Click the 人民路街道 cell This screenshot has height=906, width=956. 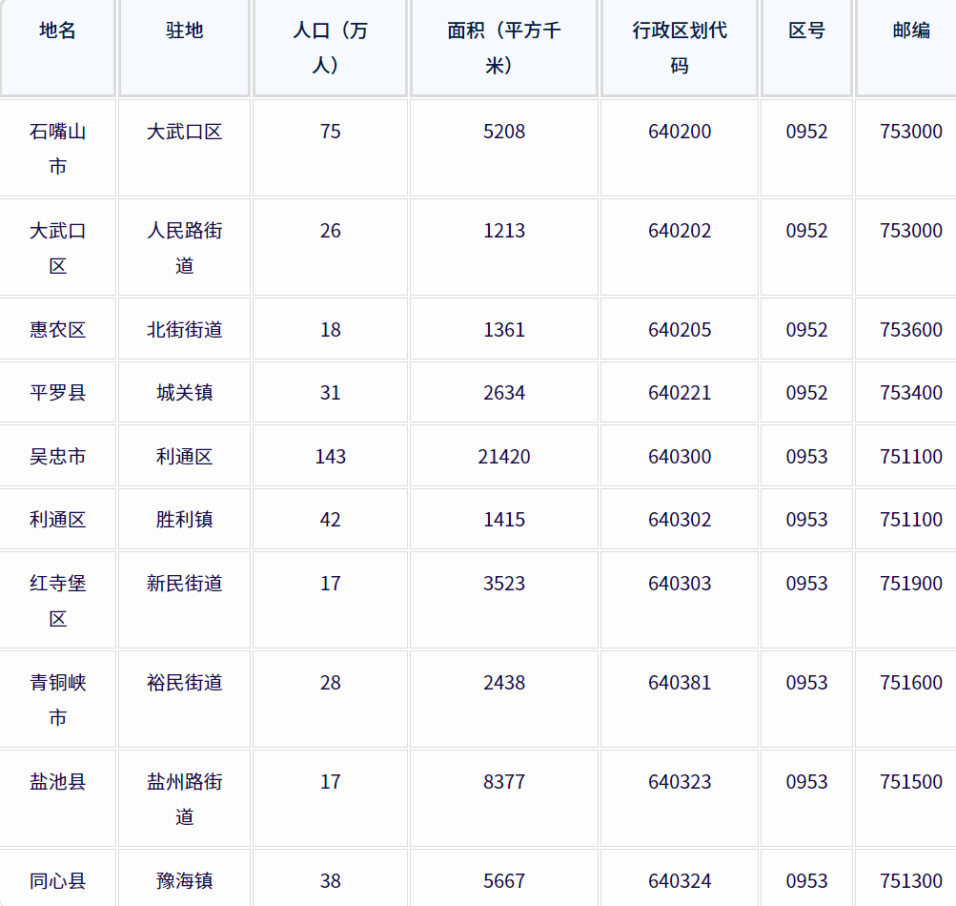pyautogui.click(x=184, y=248)
